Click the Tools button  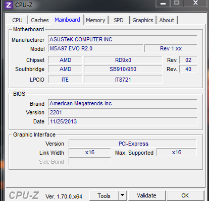[104, 196]
